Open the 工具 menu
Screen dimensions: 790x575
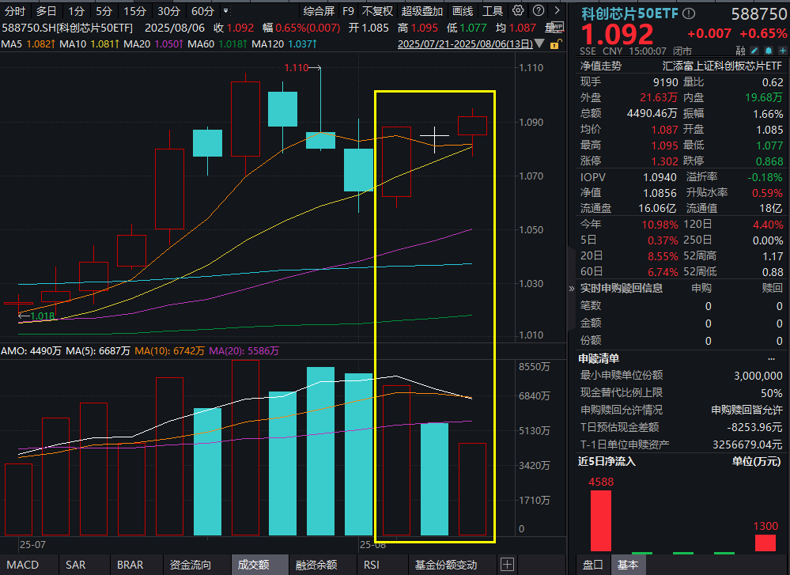[x=493, y=10]
